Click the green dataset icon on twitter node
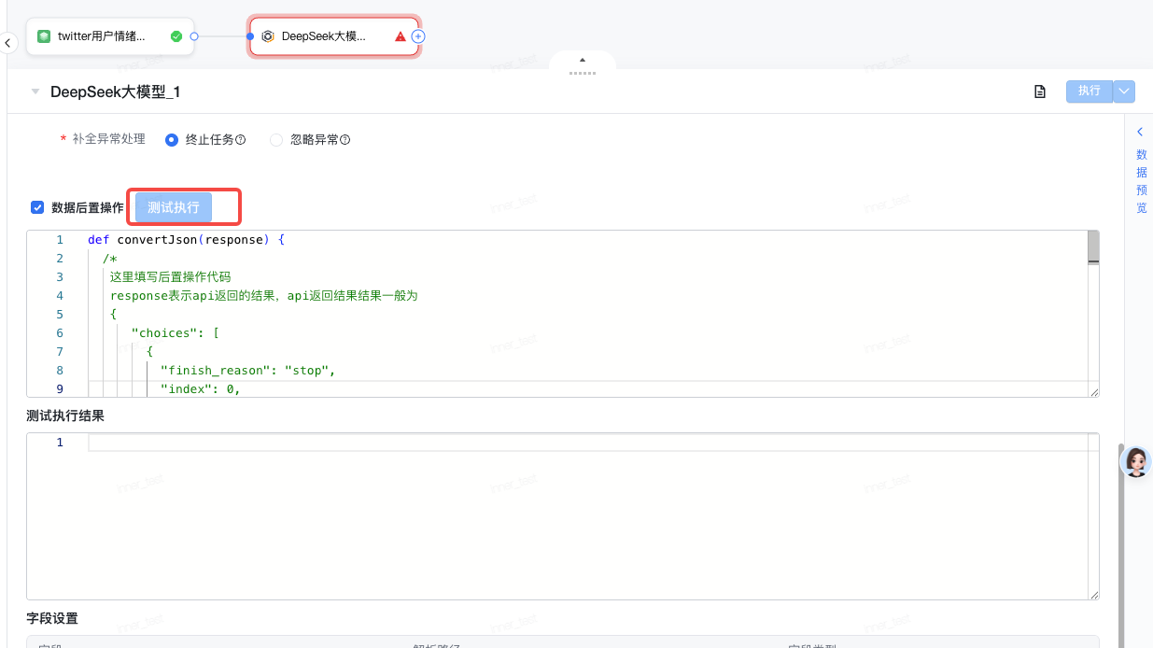Image resolution: width=1153 pixels, height=648 pixels. 44,36
